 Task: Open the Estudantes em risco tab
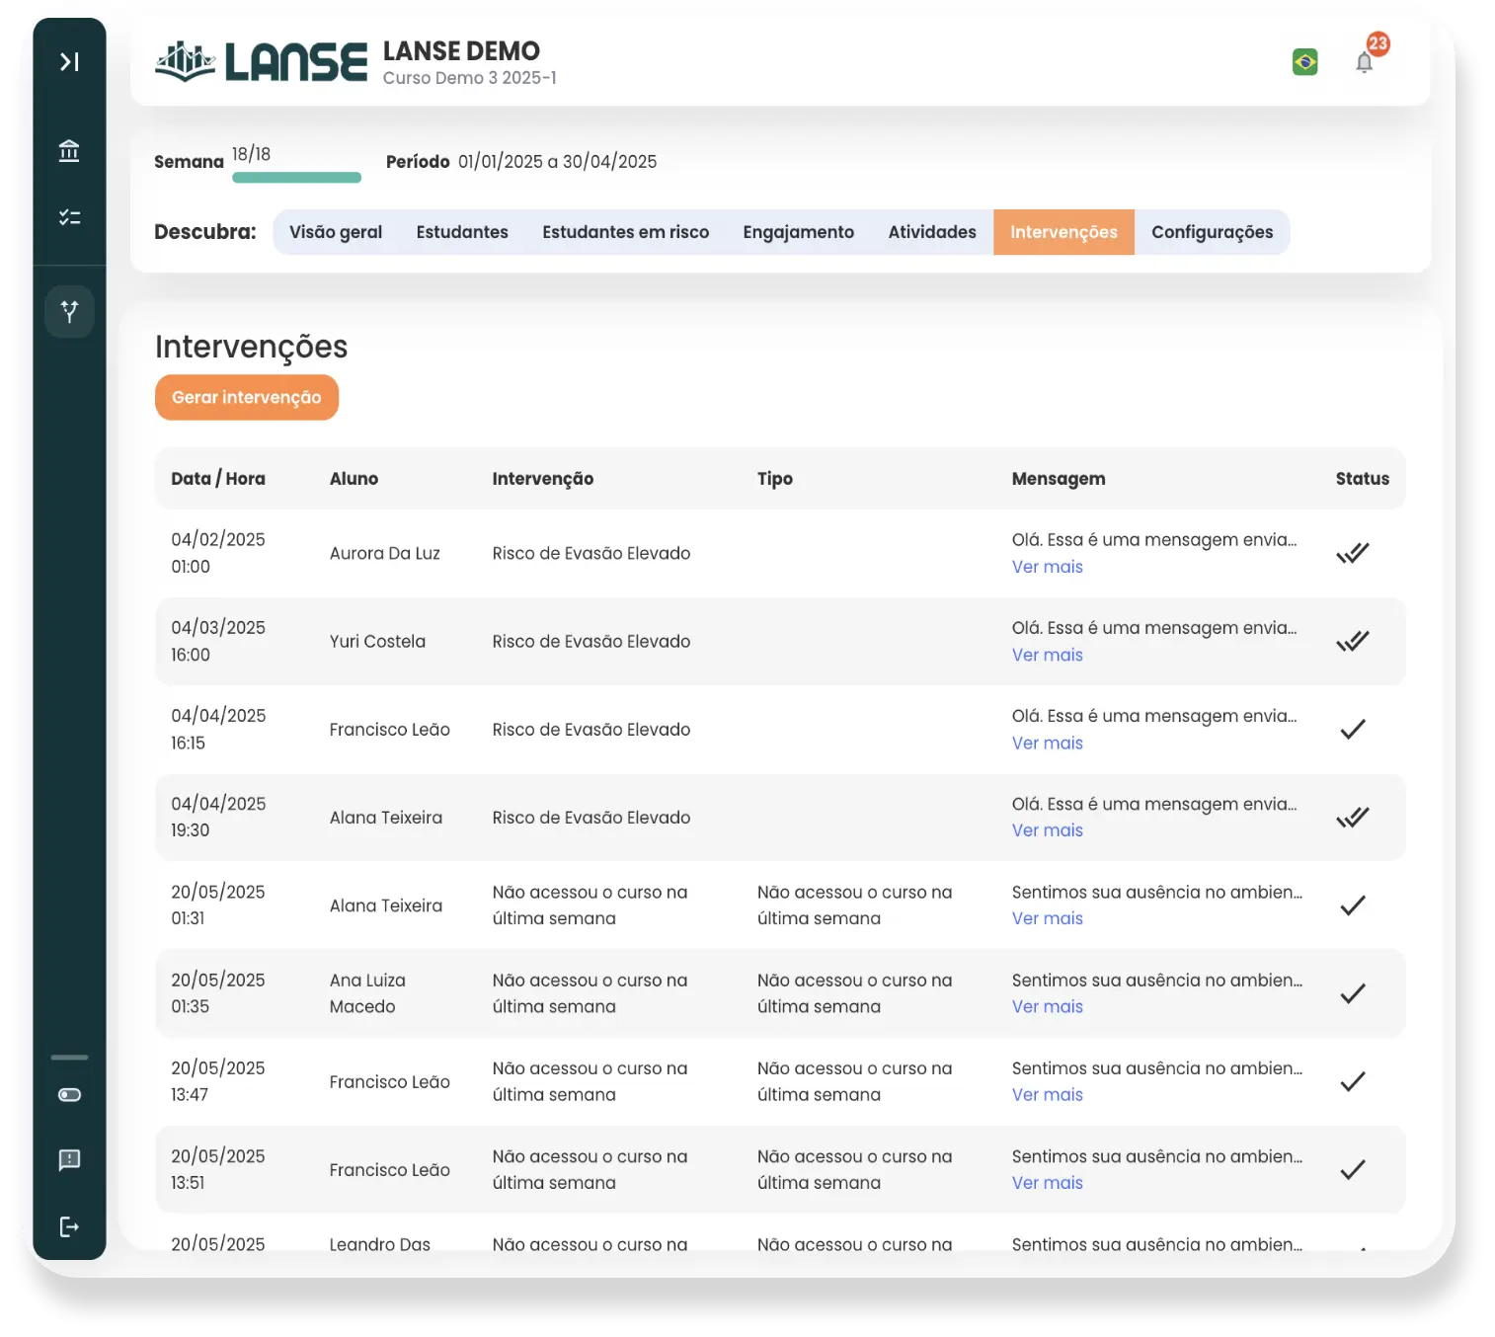click(625, 232)
